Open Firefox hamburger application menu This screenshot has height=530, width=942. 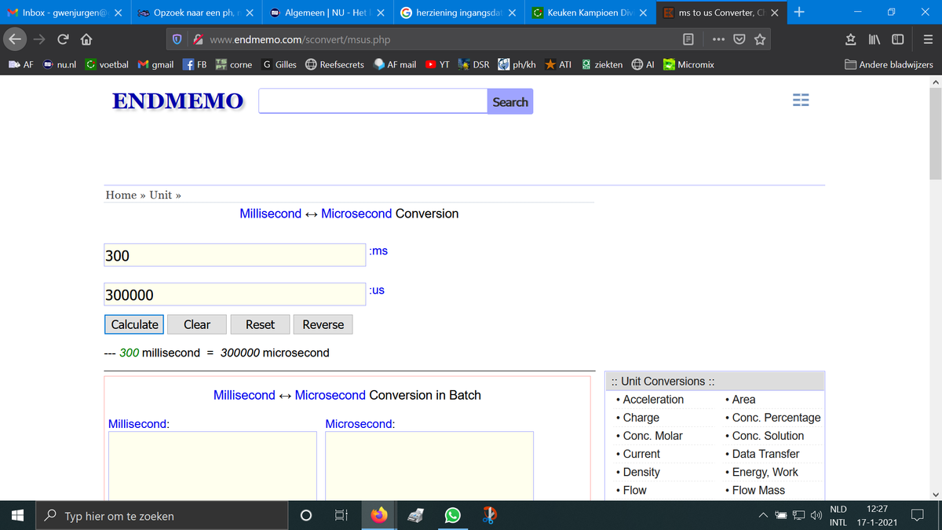pos(926,39)
